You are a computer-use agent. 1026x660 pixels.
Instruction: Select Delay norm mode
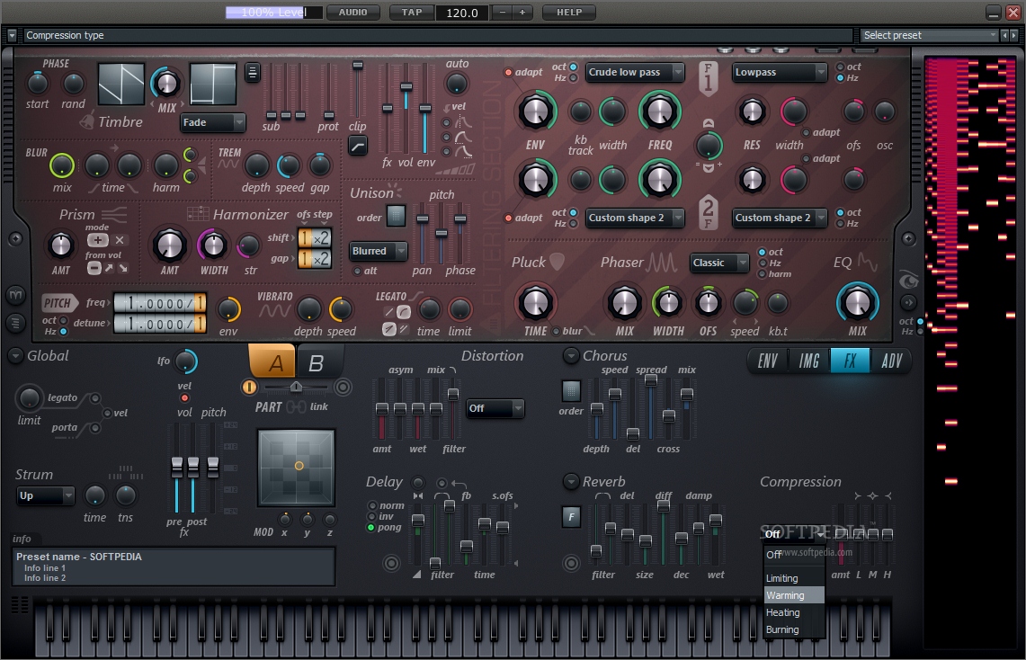tap(372, 505)
